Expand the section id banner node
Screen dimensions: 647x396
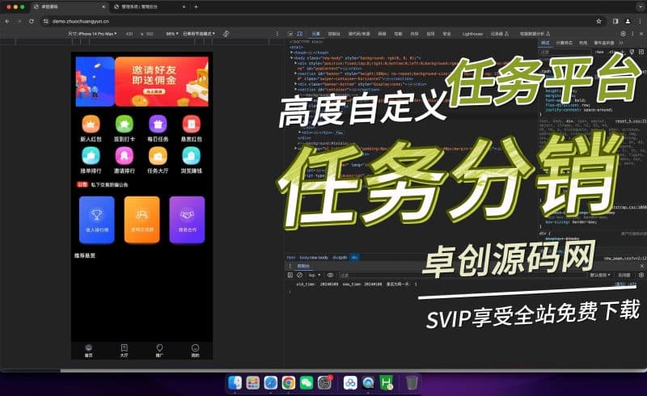[296, 74]
